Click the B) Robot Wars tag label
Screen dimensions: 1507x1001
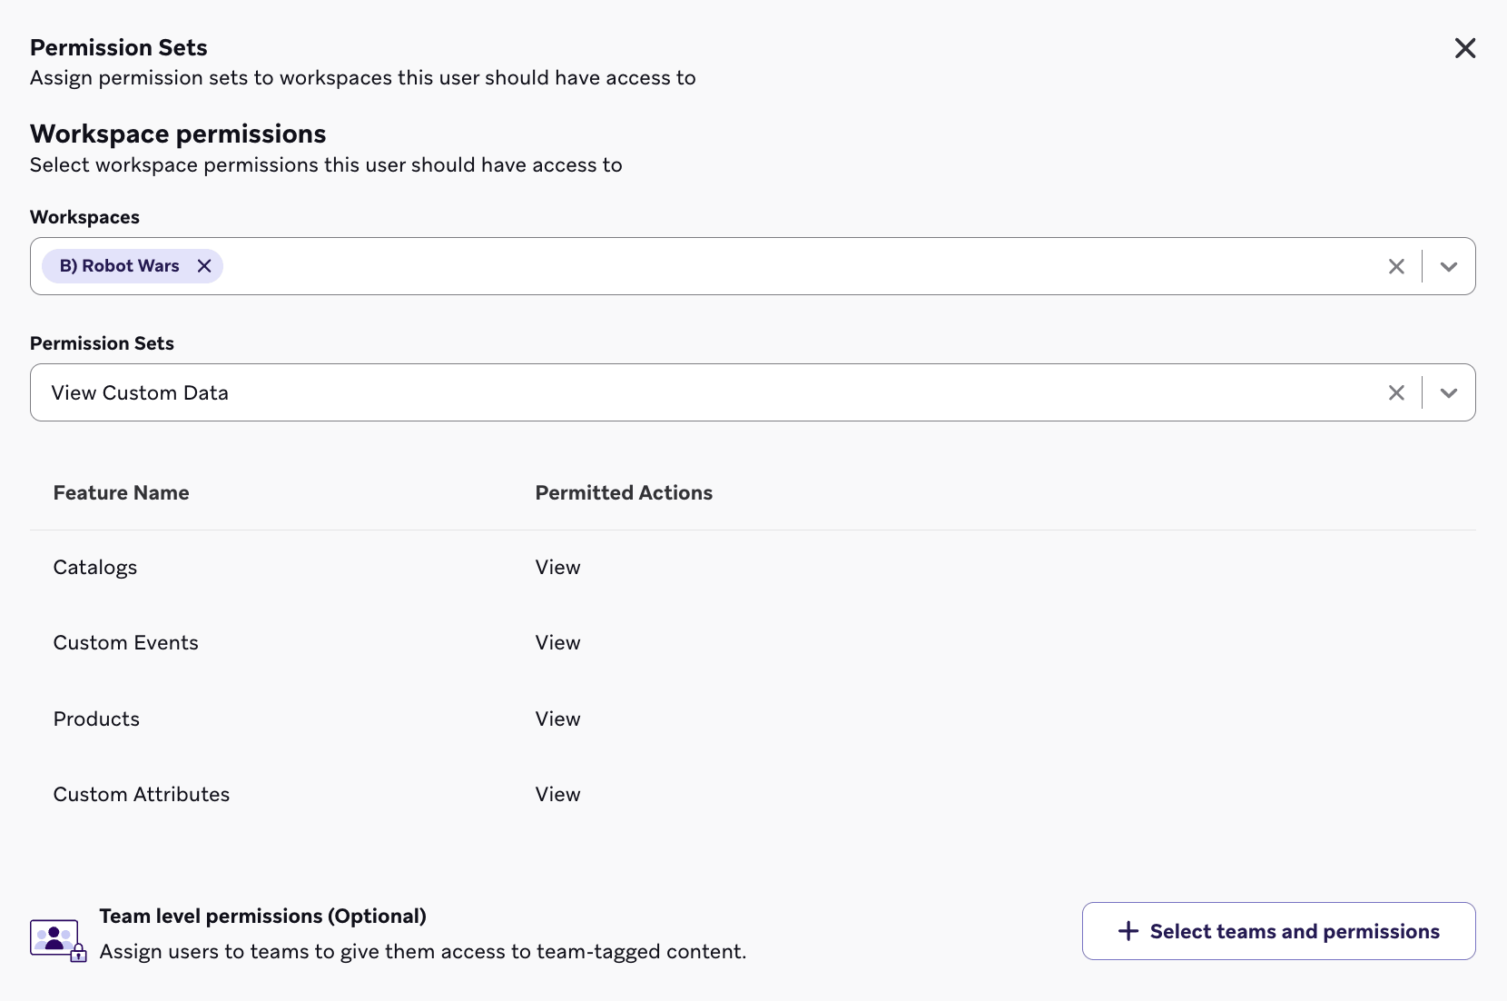pyautogui.click(x=120, y=266)
